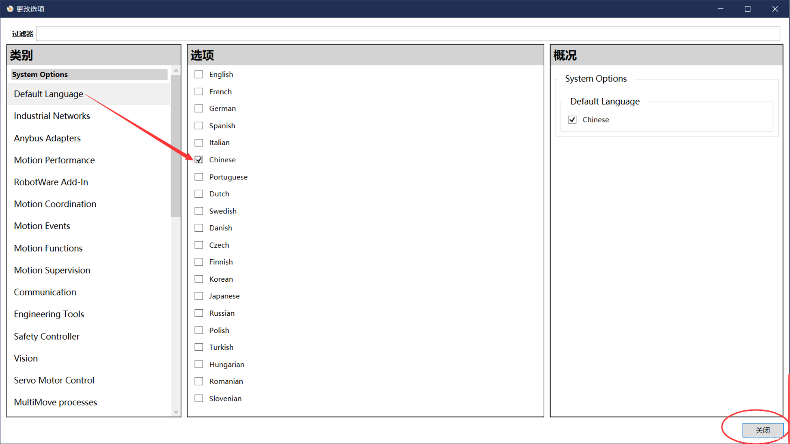790x444 pixels.
Task: Uncheck the Chinese option in options list
Action: 199,160
